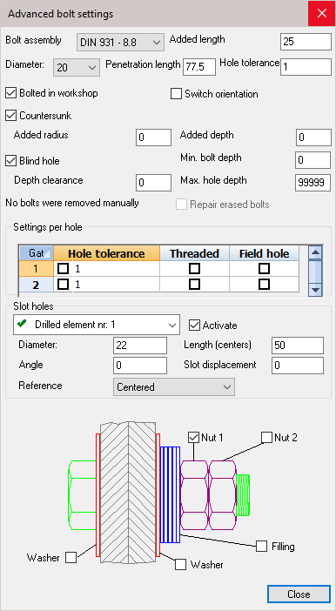Viewport: 336px width, 611px height.
Task: Select the Gat column header corner
Action: click(37, 253)
